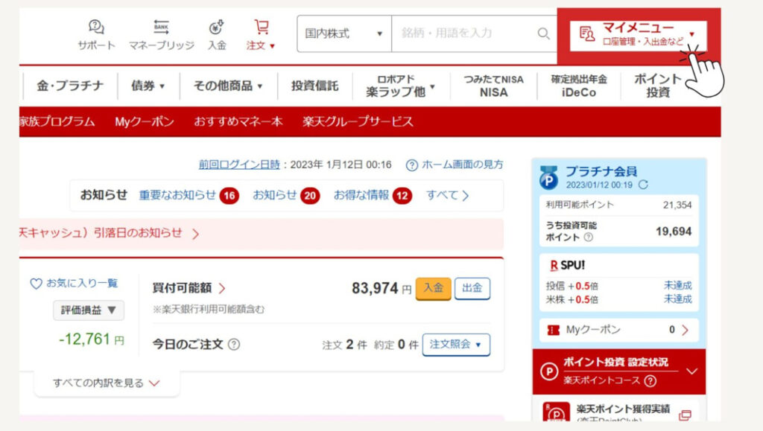This screenshot has height=431, width=763.
Task: Click the ポイント投資 P circle icon
Action: (x=549, y=371)
